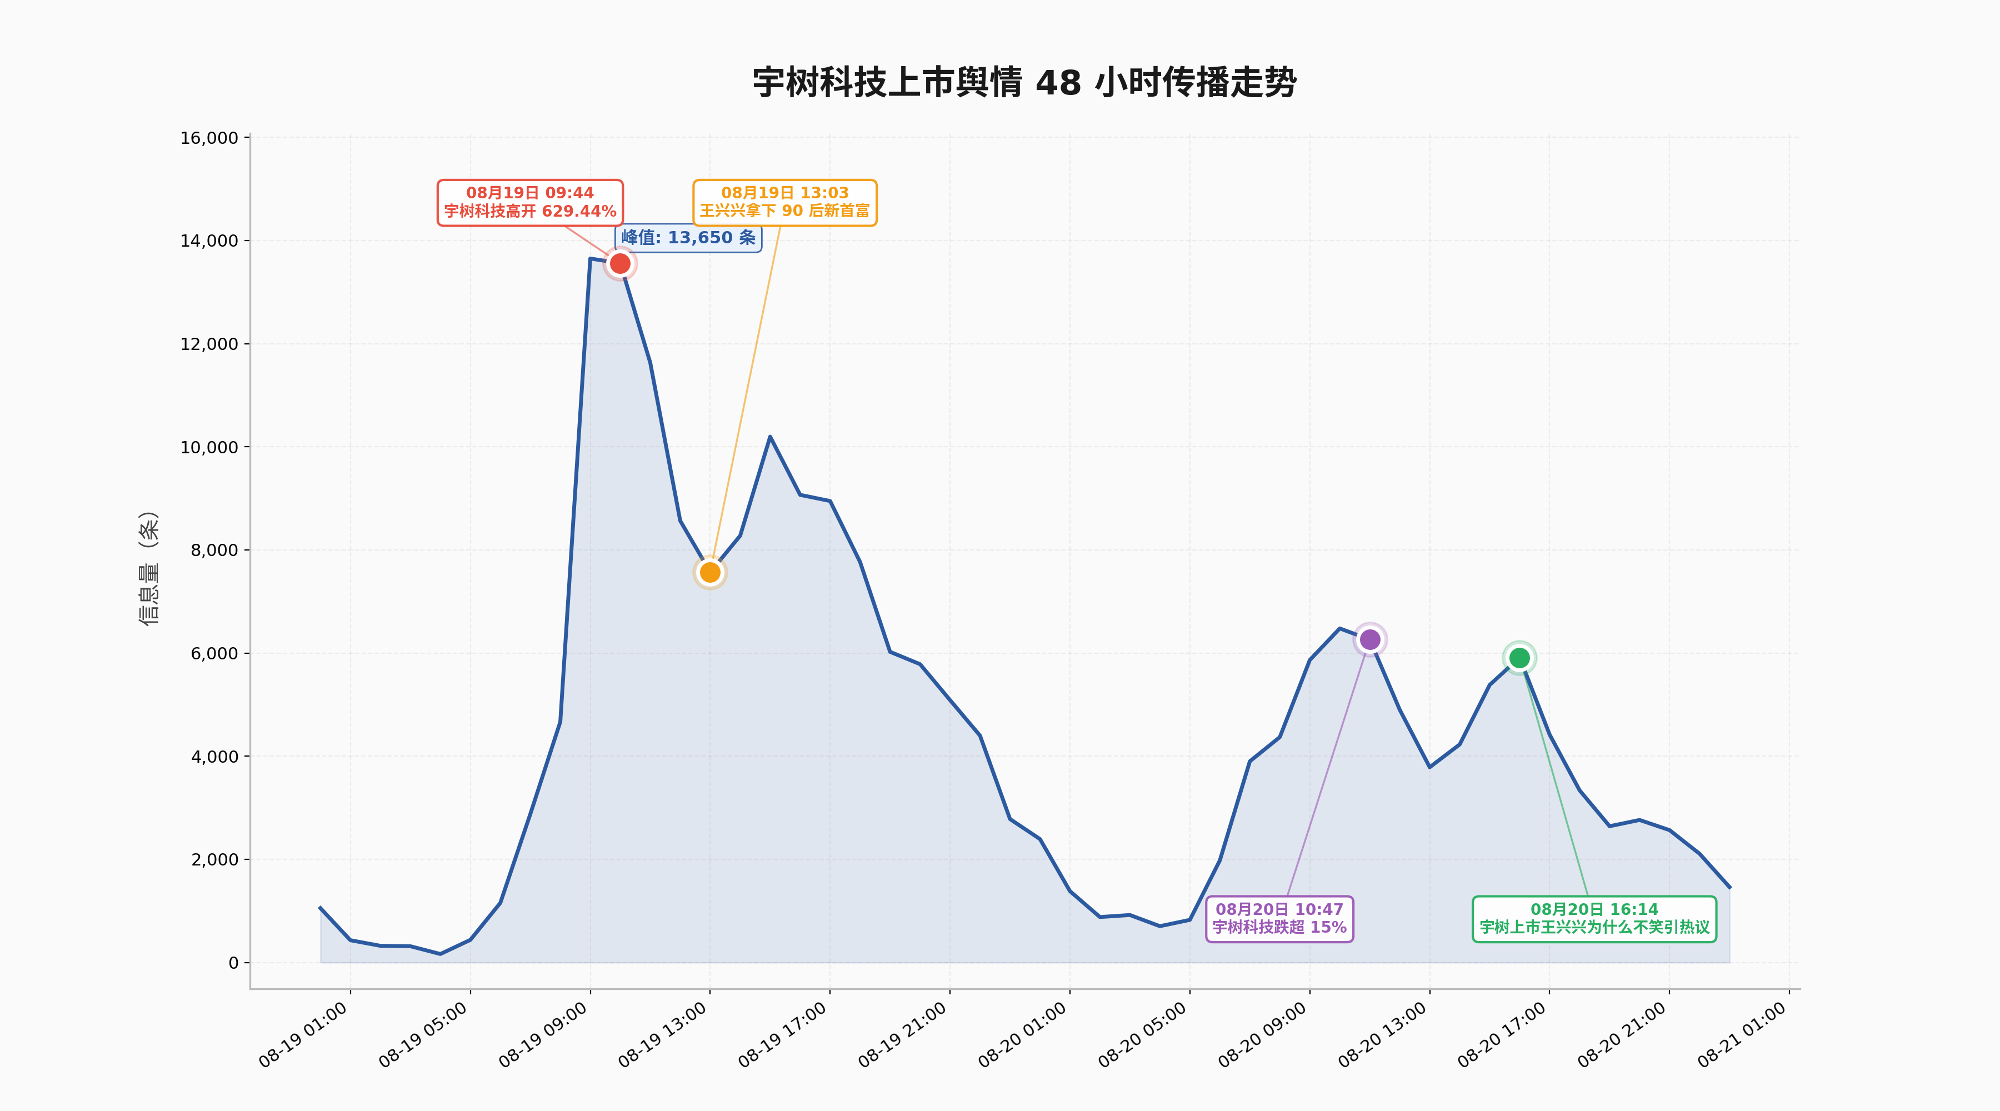Click the y-axis tick '8,000'
Viewport: 2000px width, 1111px height.
214,551
